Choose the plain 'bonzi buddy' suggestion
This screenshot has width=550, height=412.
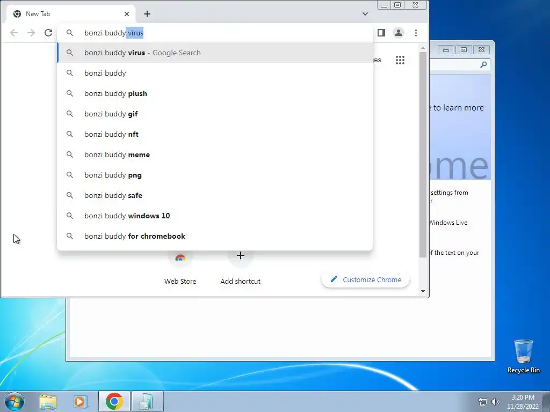(x=215, y=73)
